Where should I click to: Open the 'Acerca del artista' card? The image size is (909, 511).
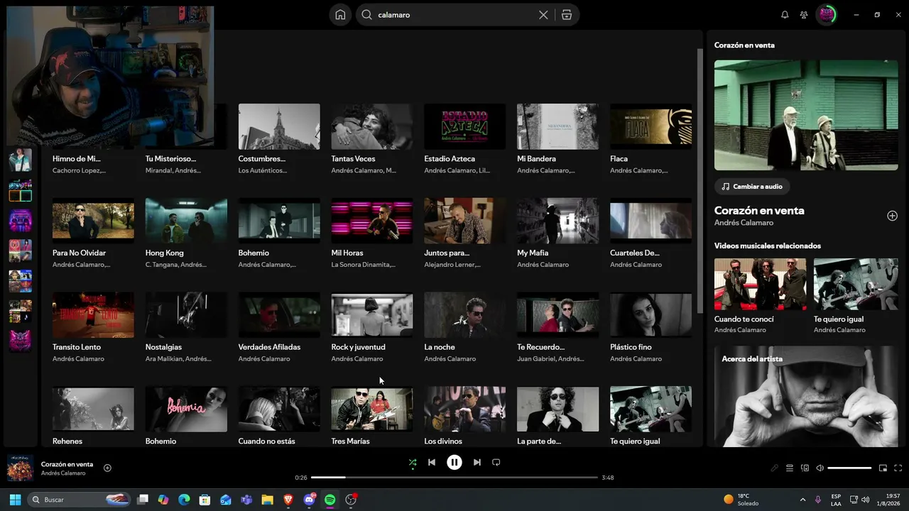tap(806, 396)
